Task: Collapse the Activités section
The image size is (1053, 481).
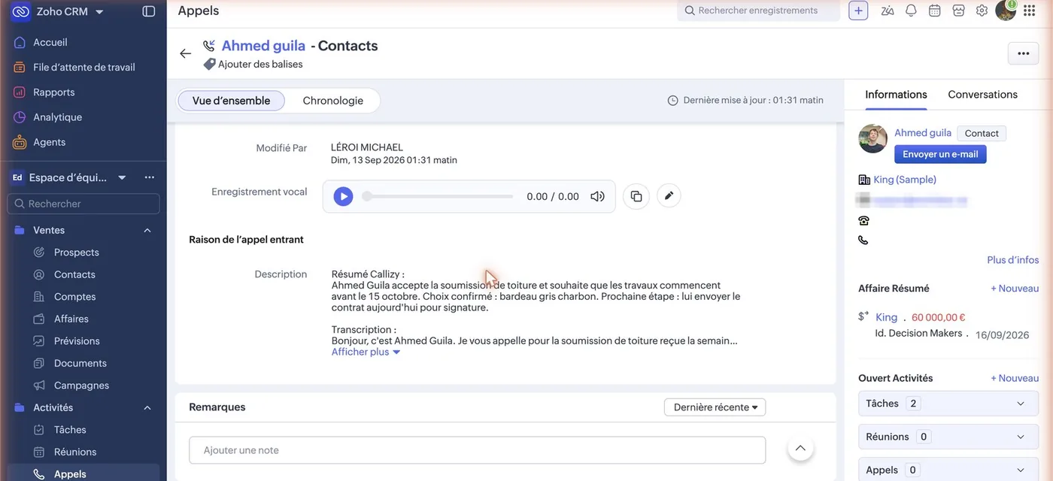Action: click(x=147, y=407)
